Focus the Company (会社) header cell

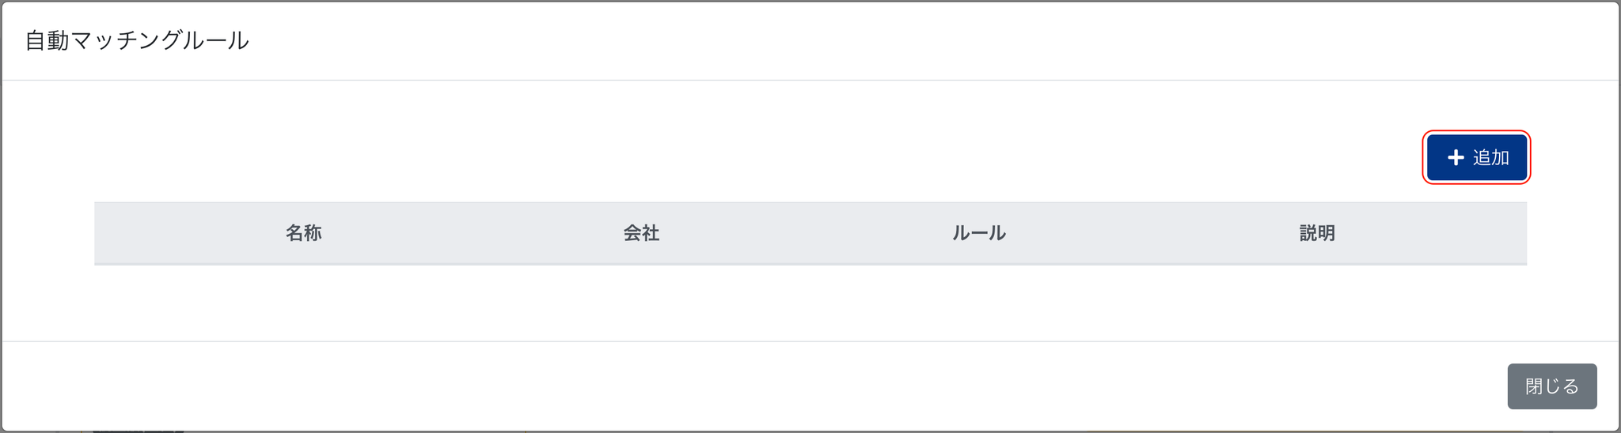tap(641, 233)
